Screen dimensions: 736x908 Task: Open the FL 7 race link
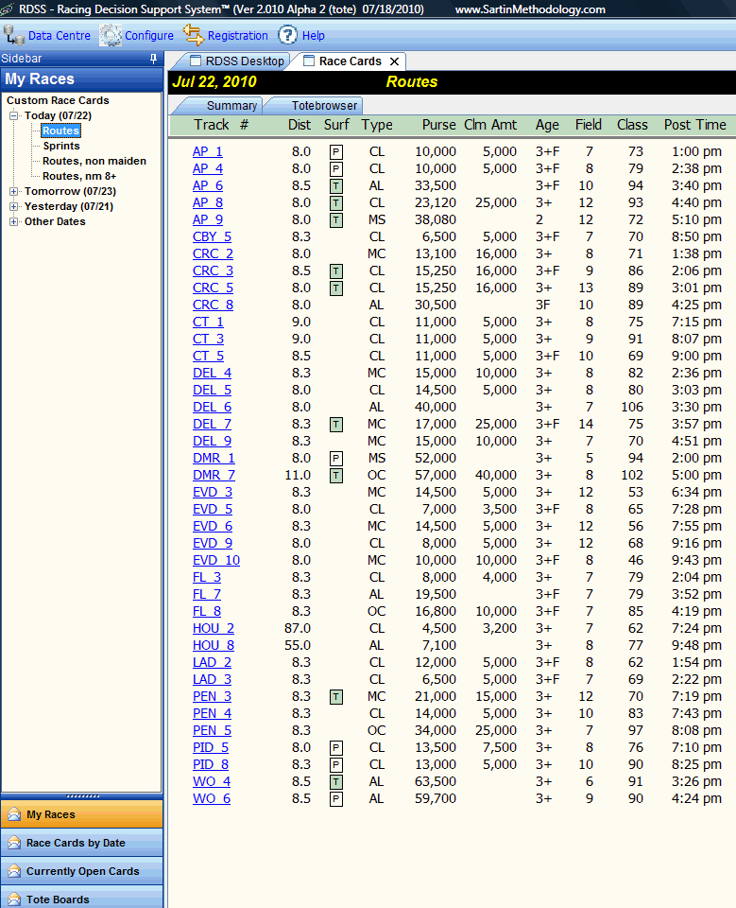207,595
